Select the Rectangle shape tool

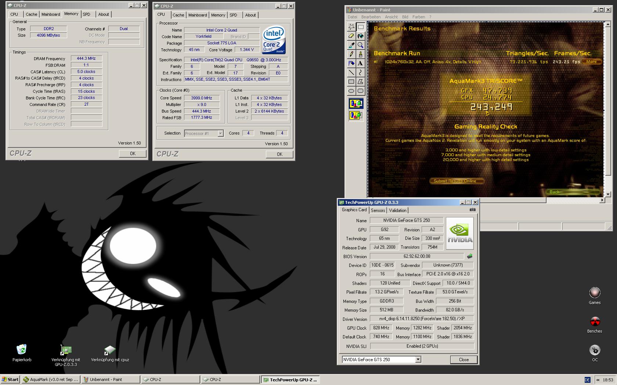351,82
